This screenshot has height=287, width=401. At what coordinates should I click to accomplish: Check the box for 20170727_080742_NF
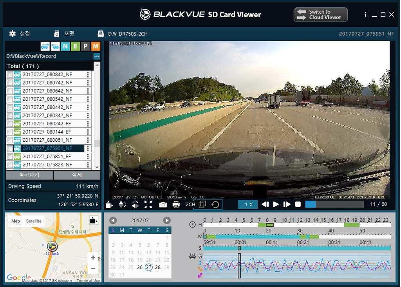(x=10, y=83)
